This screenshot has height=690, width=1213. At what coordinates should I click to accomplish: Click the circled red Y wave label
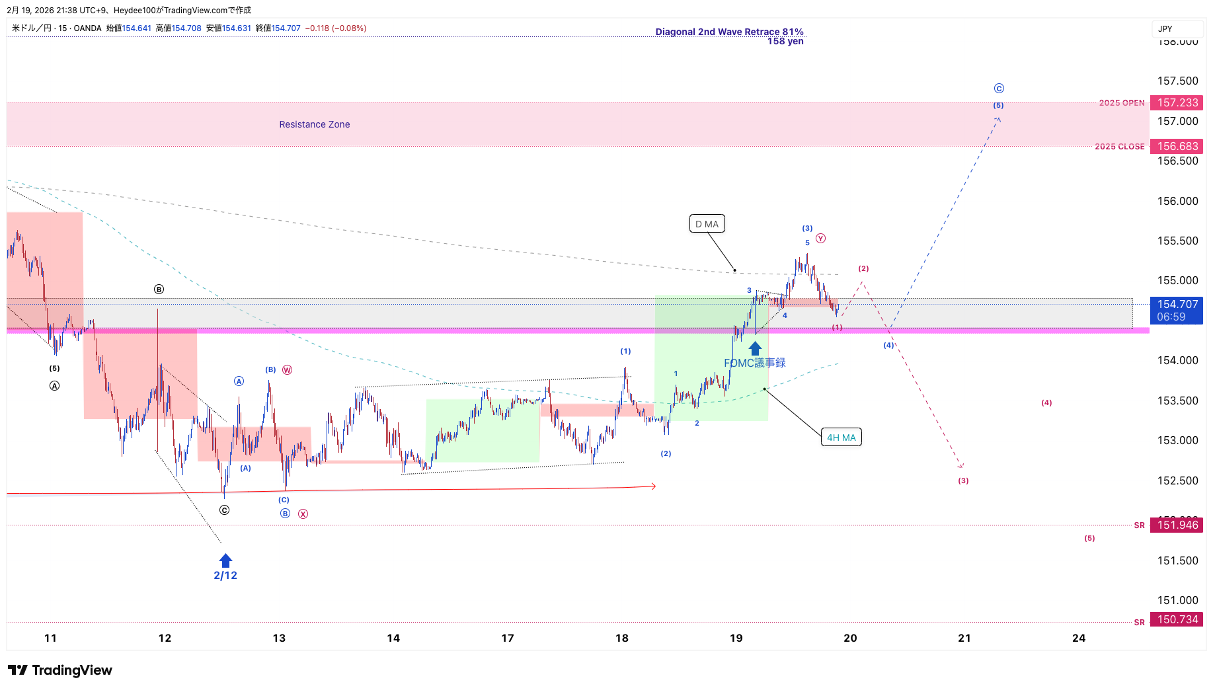pos(820,239)
